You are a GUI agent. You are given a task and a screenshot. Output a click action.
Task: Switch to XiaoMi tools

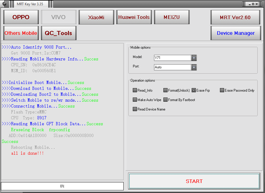tap(96, 17)
